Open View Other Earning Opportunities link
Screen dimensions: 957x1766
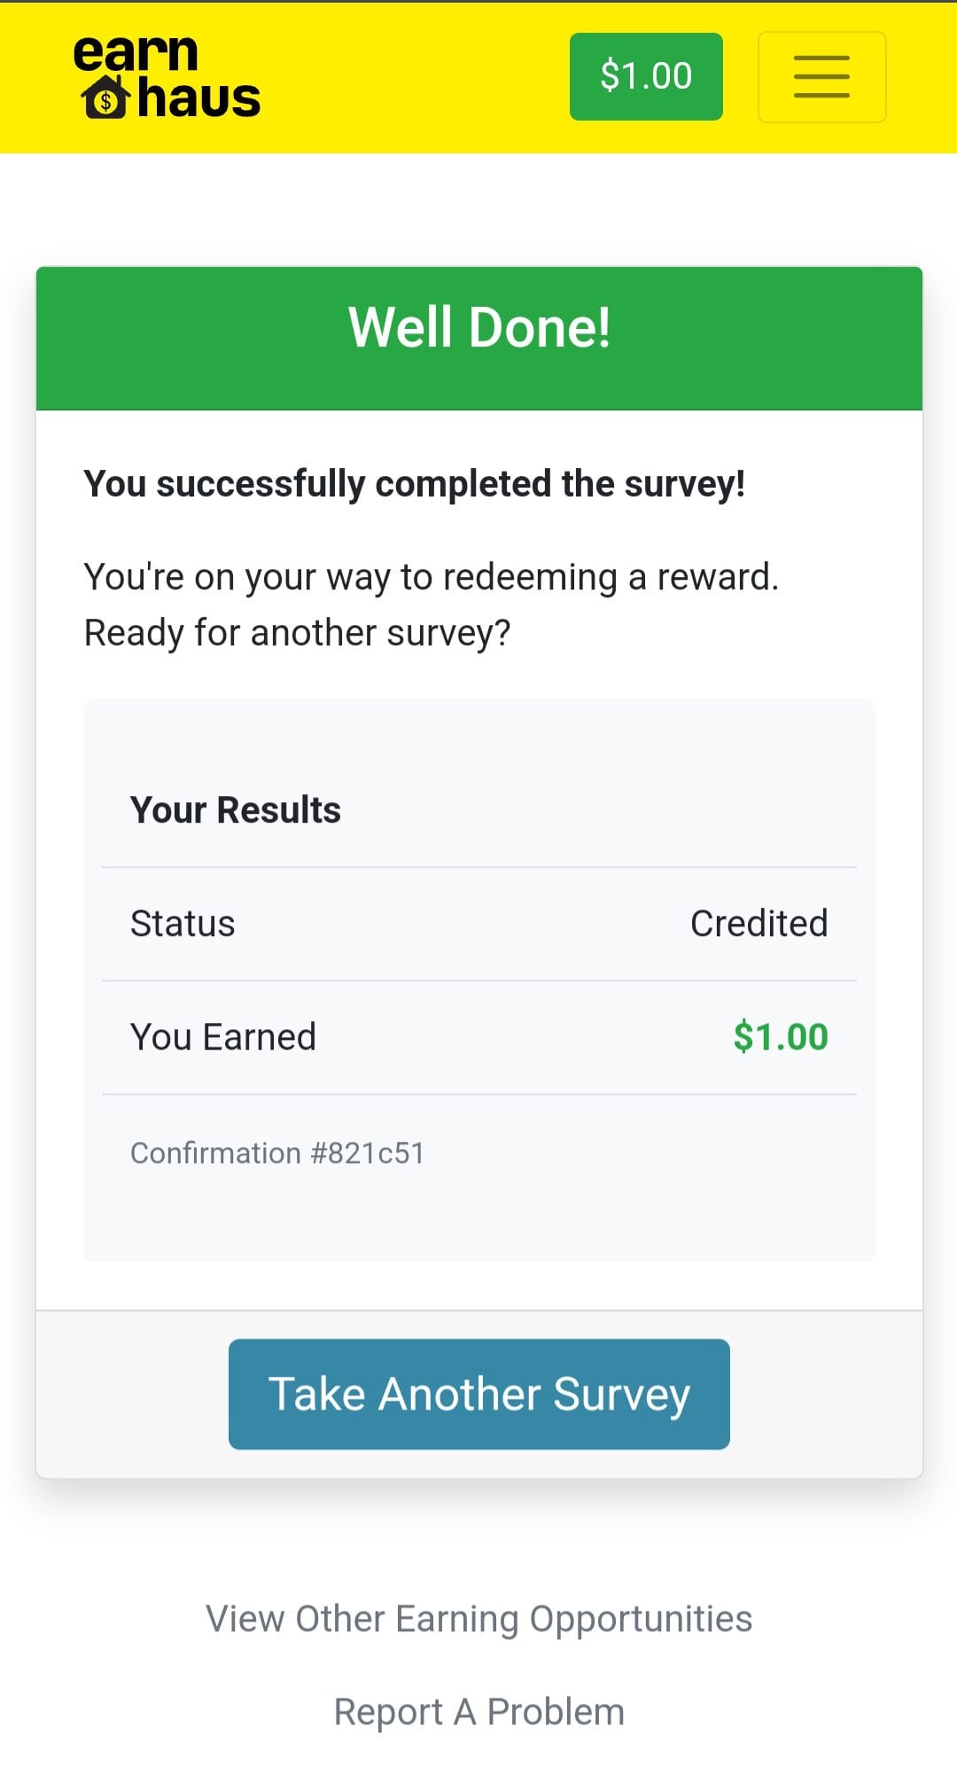(x=478, y=1619)
